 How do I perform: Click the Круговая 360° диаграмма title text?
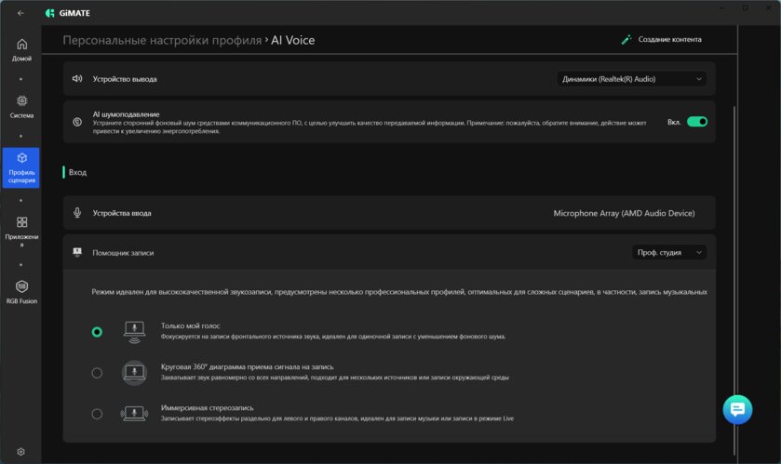point(247,367)
